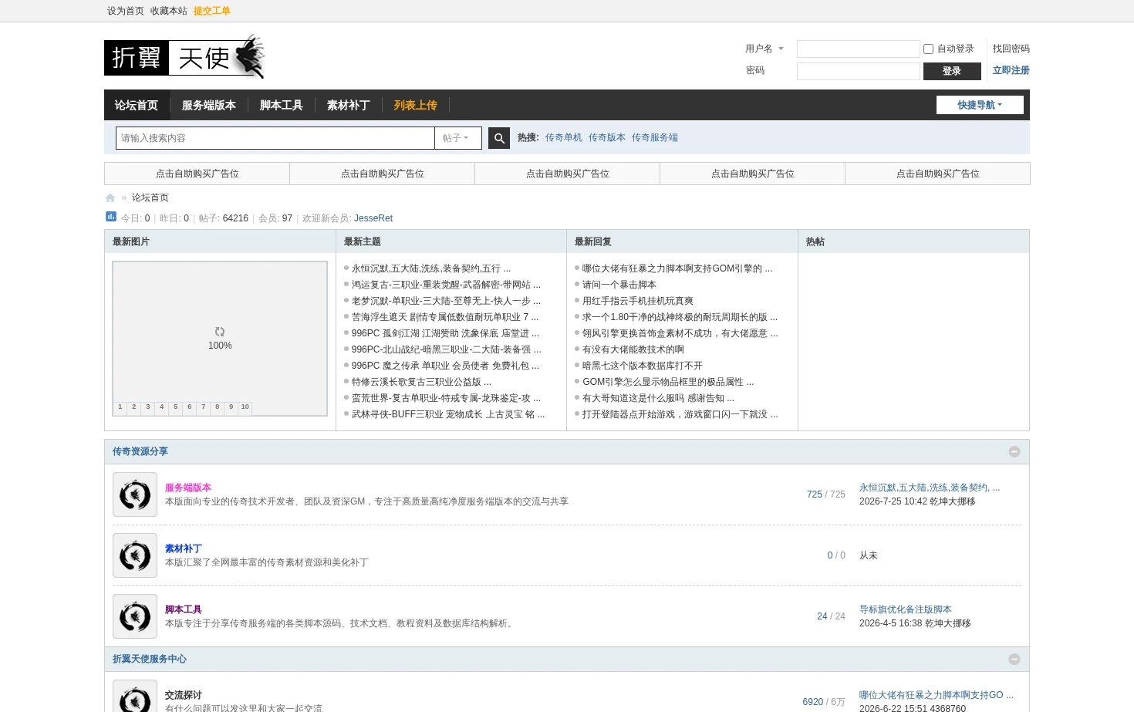Open last post 导标旗优化备注版脚本
This screenshot has height=712, width=1134.
tap(906, 609)
